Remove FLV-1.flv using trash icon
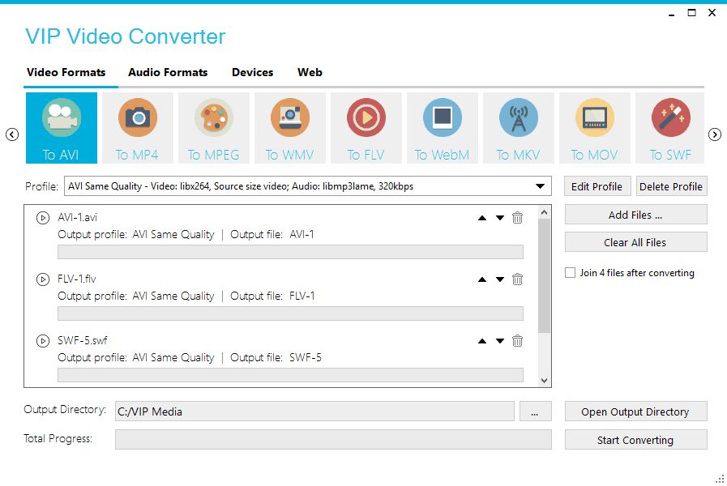 click(x=517, y=279)
